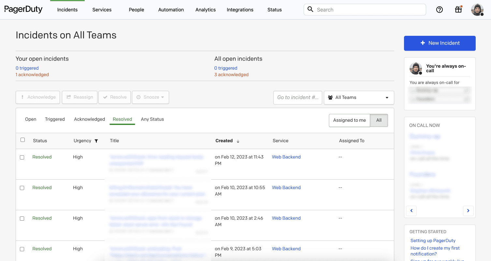Go to previous on-call page arrow
This screenshot has height=261, width=491.
click(x=412, y=211)
